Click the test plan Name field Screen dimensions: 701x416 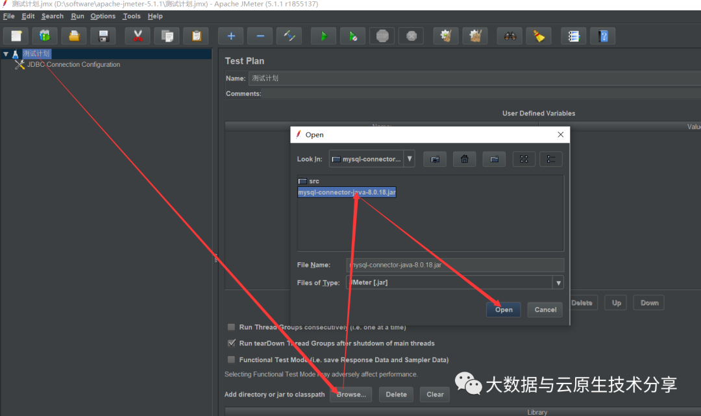click(x=474, y=78)
